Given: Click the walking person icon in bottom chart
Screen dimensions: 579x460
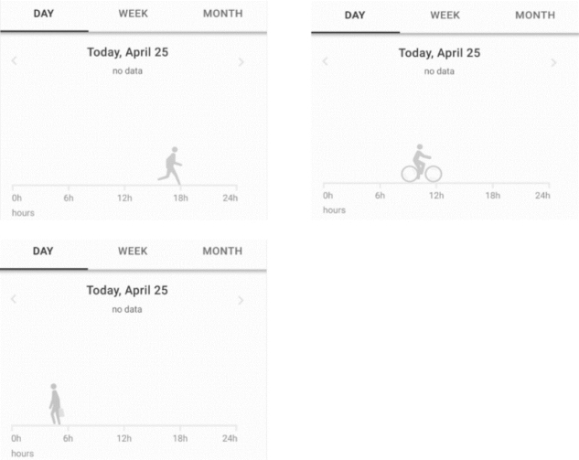Looking at the screenshot, I should point(56,404).
